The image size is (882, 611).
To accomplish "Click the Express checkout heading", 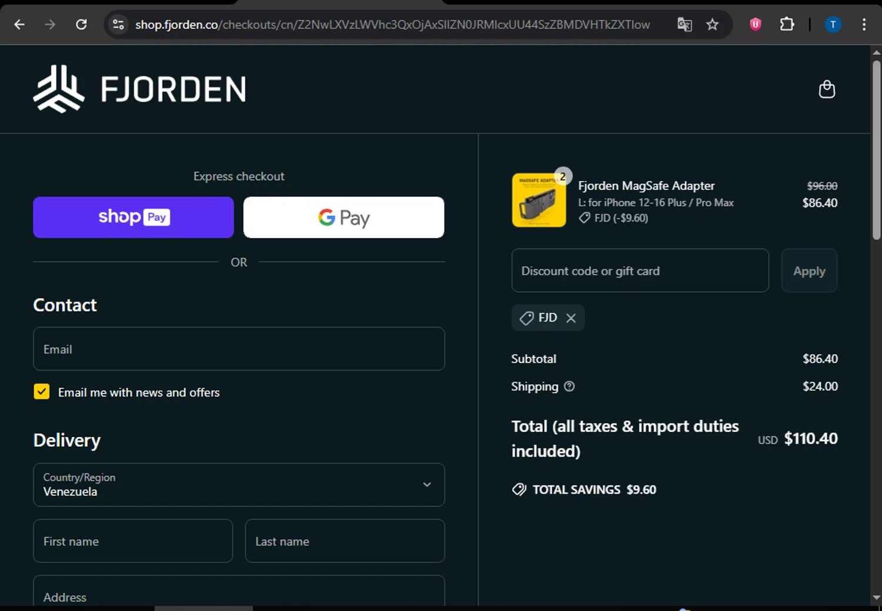I will tap(239, 176).
